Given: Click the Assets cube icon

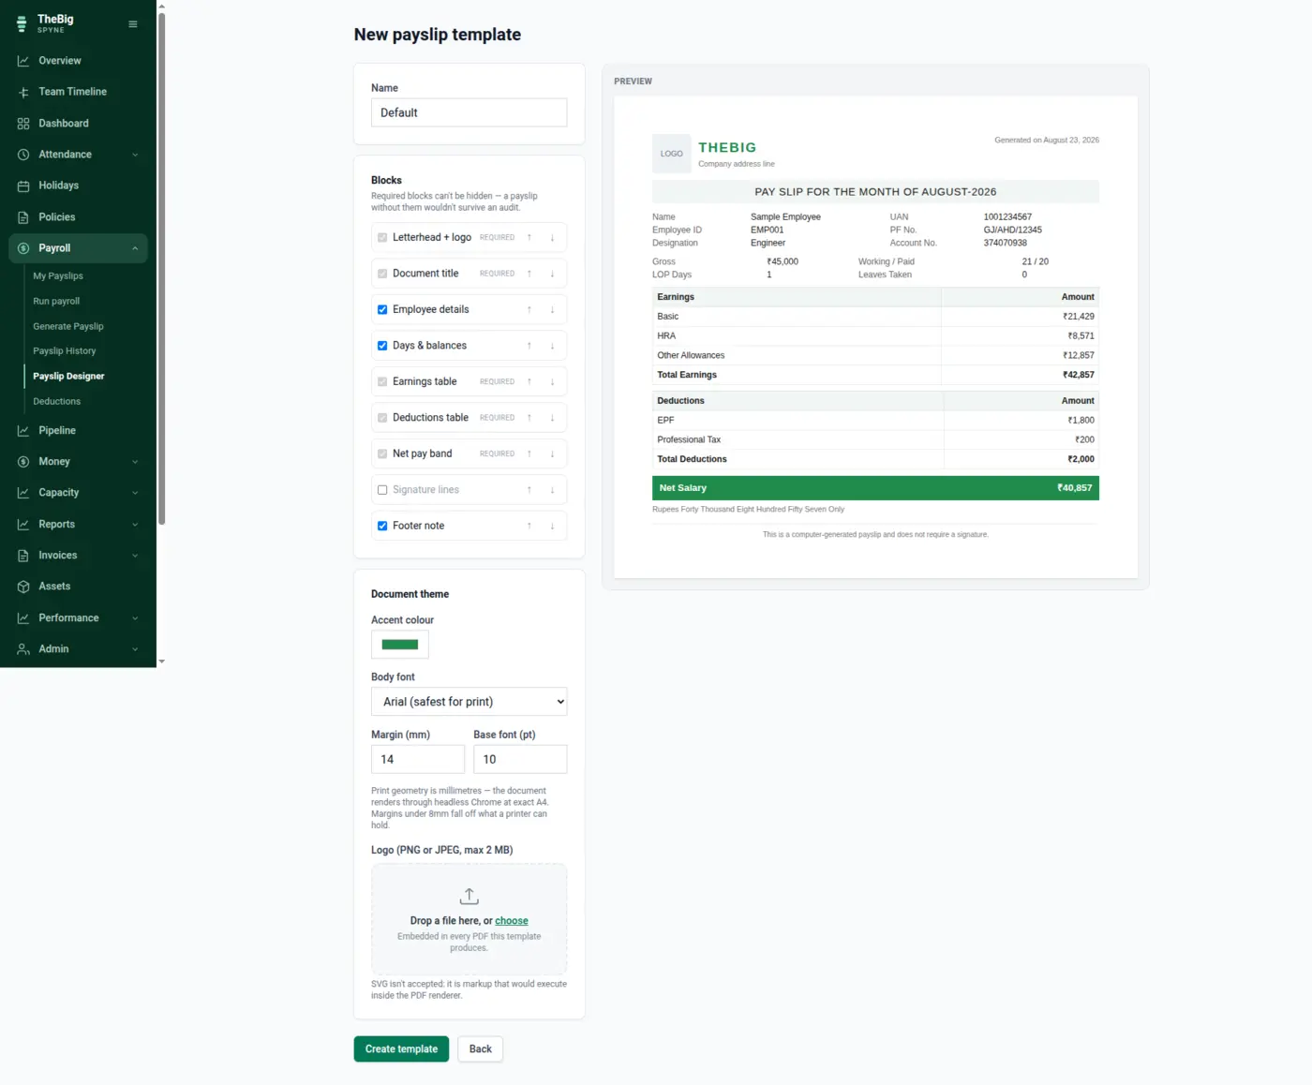Looking at the screenshot, I should coord(23,587).
